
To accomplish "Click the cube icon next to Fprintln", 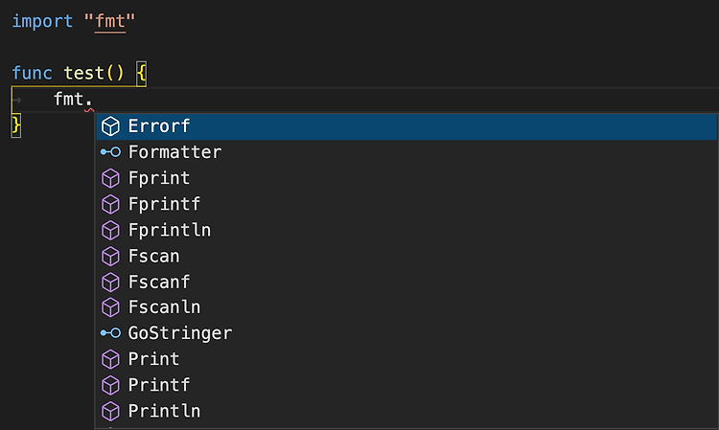I will point(110,231).
